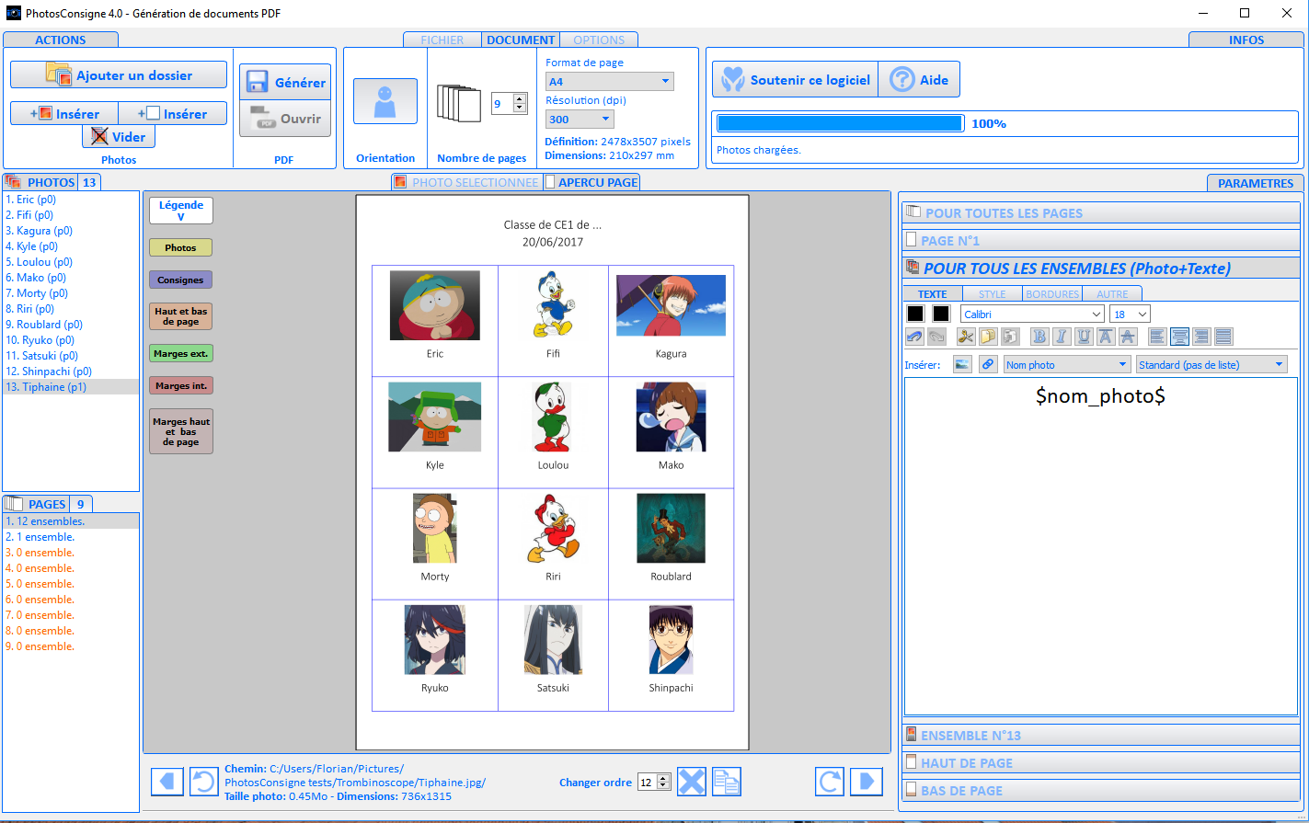This screenshot has width=1309, height=823.
Task: Open the BORDURES tab
Action: point(1052,294)
